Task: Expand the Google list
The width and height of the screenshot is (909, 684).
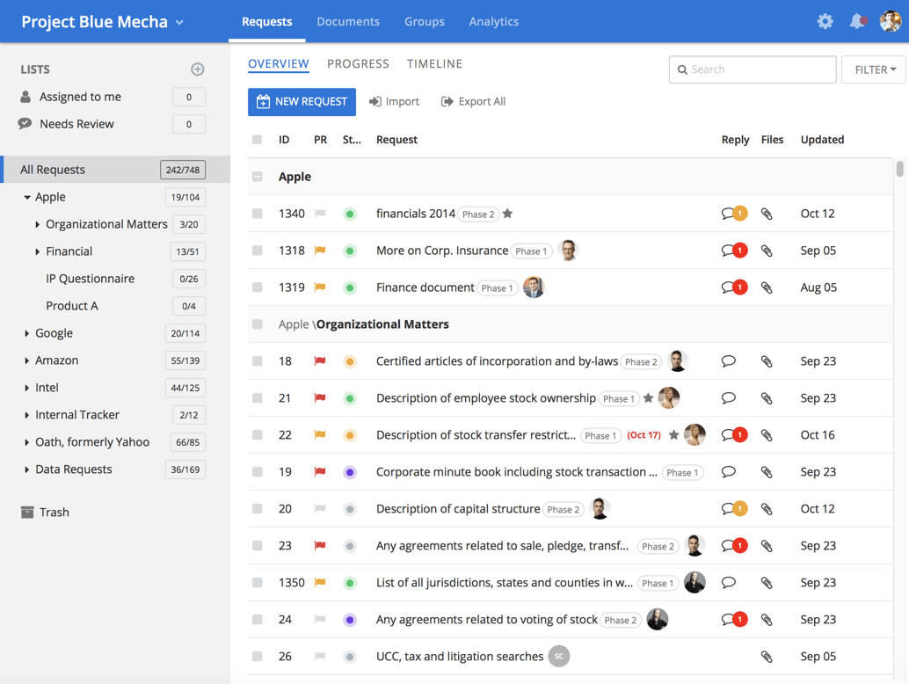Action: pos(27,332)
